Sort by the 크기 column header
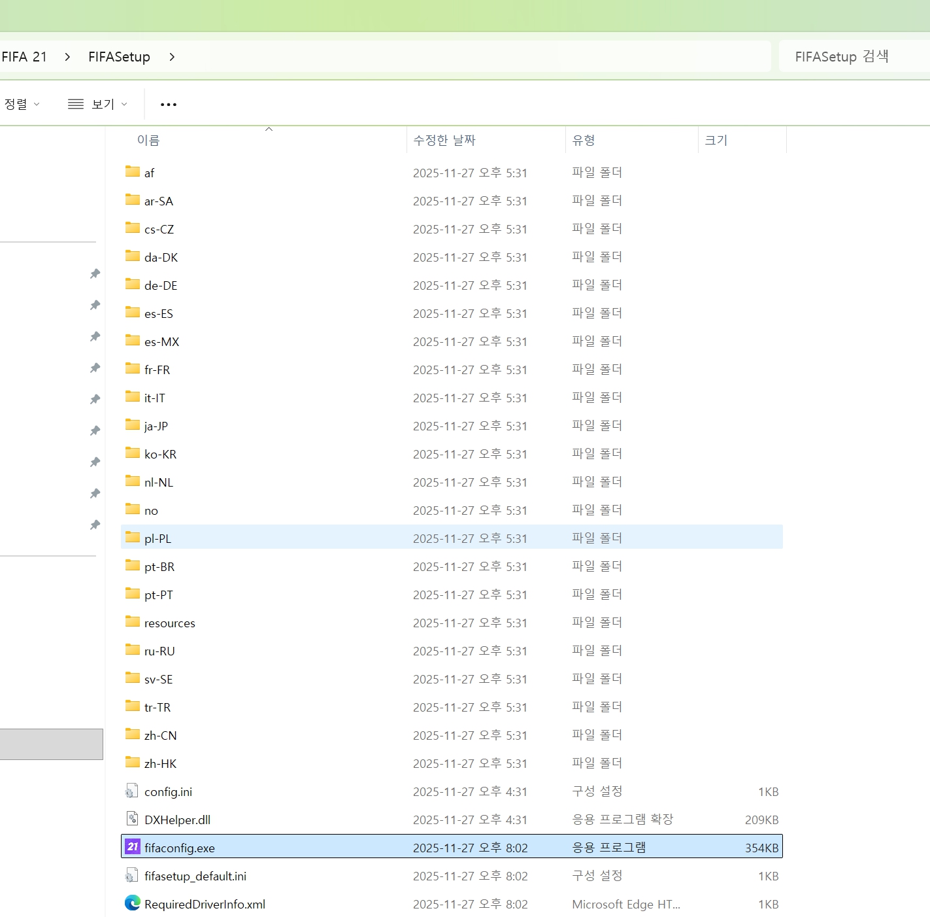 pyautogui.click(x=716, y=140)
